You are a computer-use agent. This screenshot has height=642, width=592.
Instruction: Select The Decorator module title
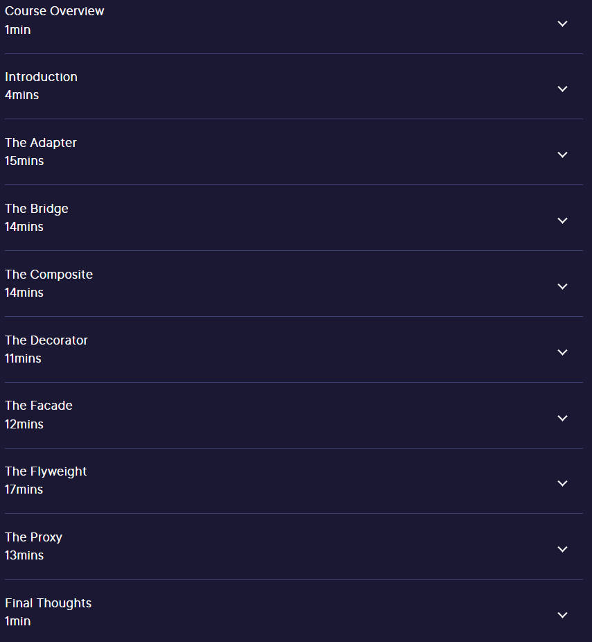(46, 340)
